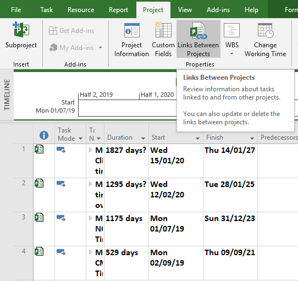
Task: Open the Add-ins ribbon tab
Action: [218, 10]
